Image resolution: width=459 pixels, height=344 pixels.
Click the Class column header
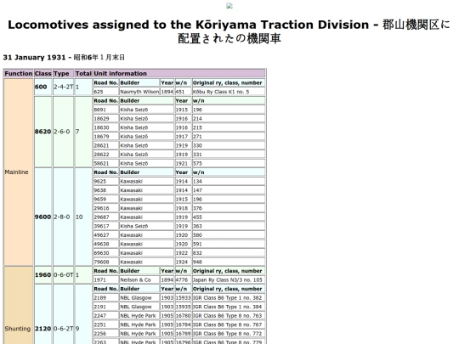pyautogui.click(x=42, y=73)
